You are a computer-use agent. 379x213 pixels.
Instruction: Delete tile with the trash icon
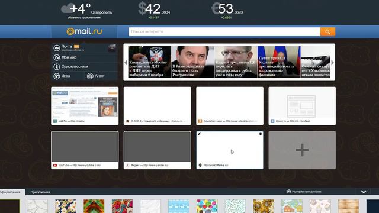point(261,134)
